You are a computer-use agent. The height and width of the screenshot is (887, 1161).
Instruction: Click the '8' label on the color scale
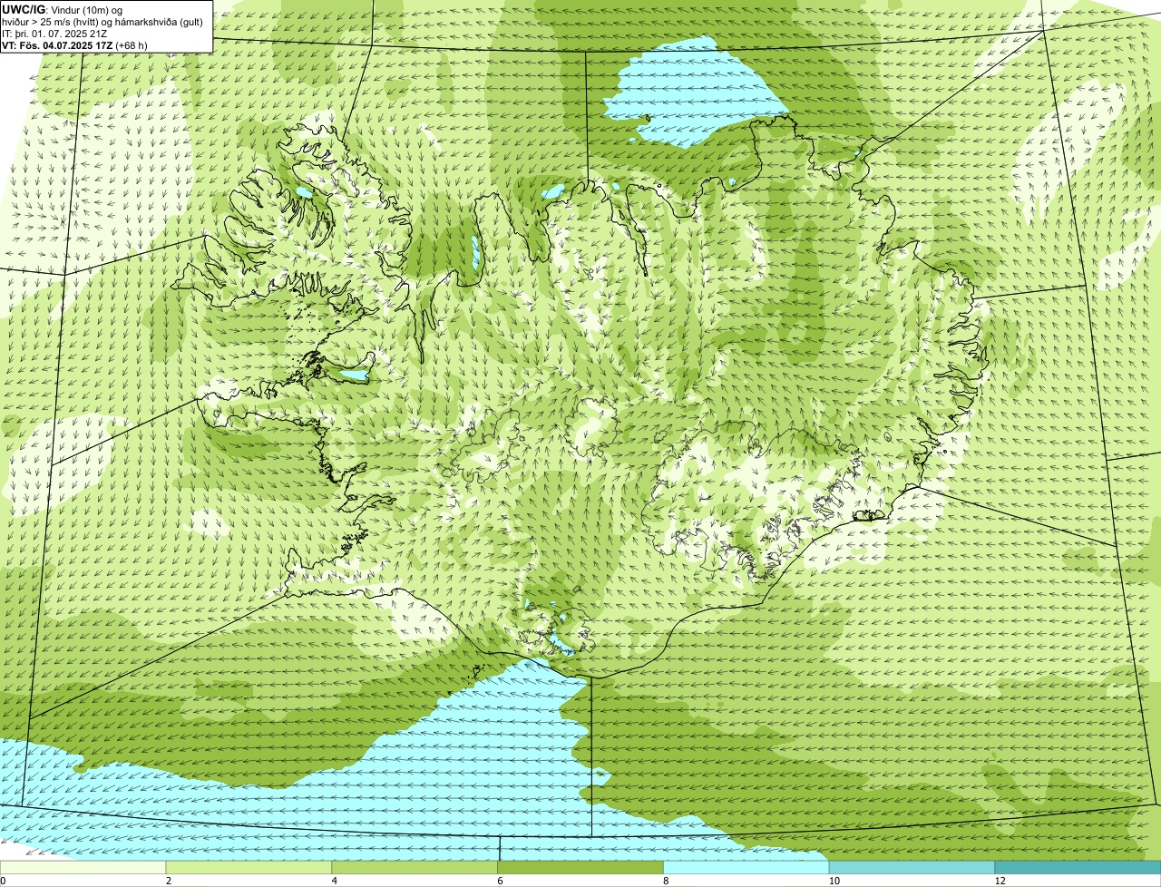pyautogui.click(x=666, y=881)
